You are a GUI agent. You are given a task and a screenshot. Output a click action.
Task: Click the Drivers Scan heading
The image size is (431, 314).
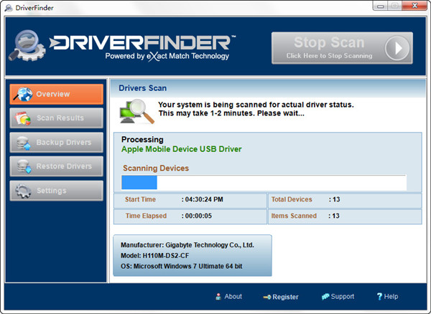pos(143,88)
